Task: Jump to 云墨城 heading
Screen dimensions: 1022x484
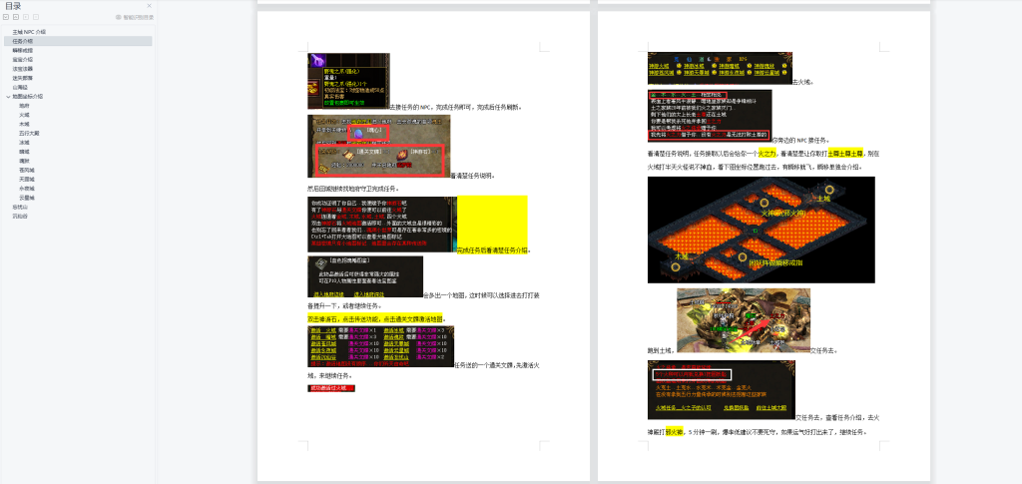Action: (x=26, y=198)
